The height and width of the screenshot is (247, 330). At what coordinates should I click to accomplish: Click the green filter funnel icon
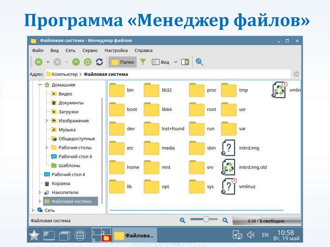coord(143,62)
